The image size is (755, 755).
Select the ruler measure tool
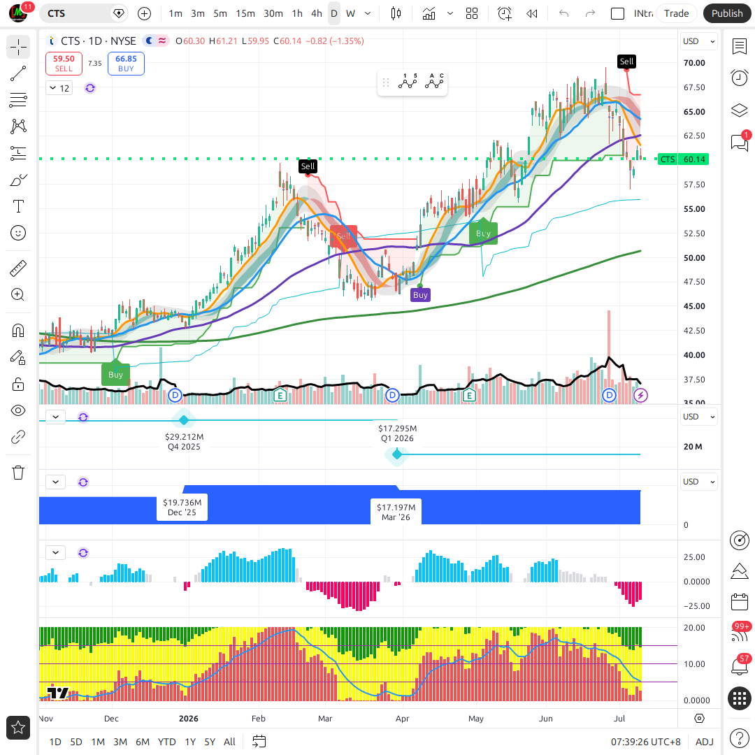pyautogui.click(x=18, y=268)
